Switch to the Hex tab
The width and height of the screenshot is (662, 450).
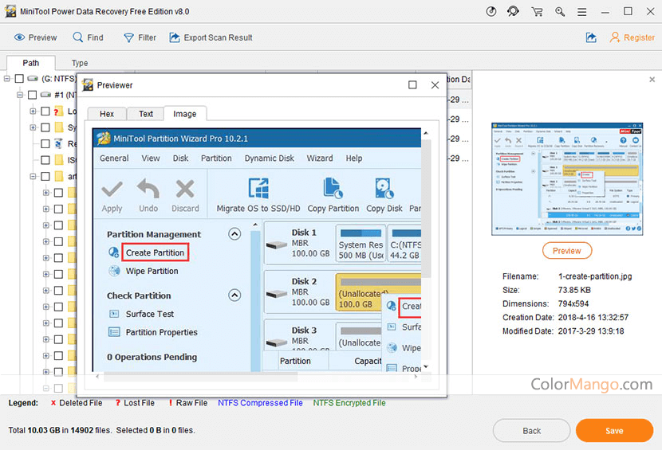(107, 114)
